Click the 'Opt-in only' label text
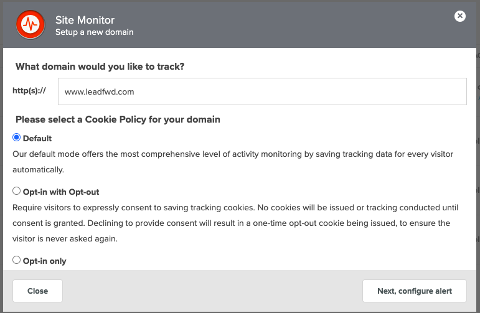Image resolution: width=480 pixels, height=313 pixels. tap(44, 261)
